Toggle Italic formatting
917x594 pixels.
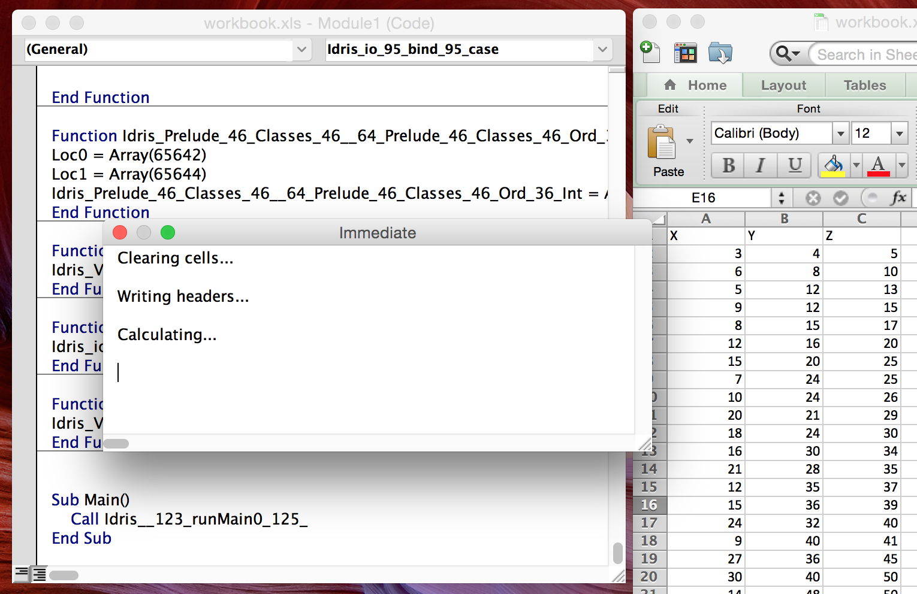761,165
